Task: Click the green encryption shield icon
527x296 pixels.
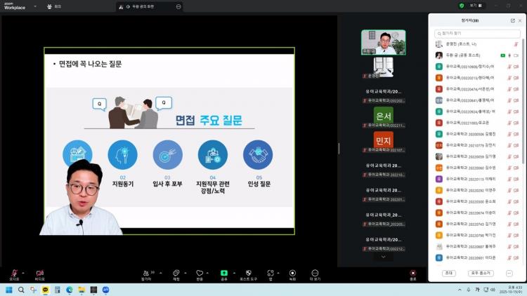Action: tap(462, 6)
